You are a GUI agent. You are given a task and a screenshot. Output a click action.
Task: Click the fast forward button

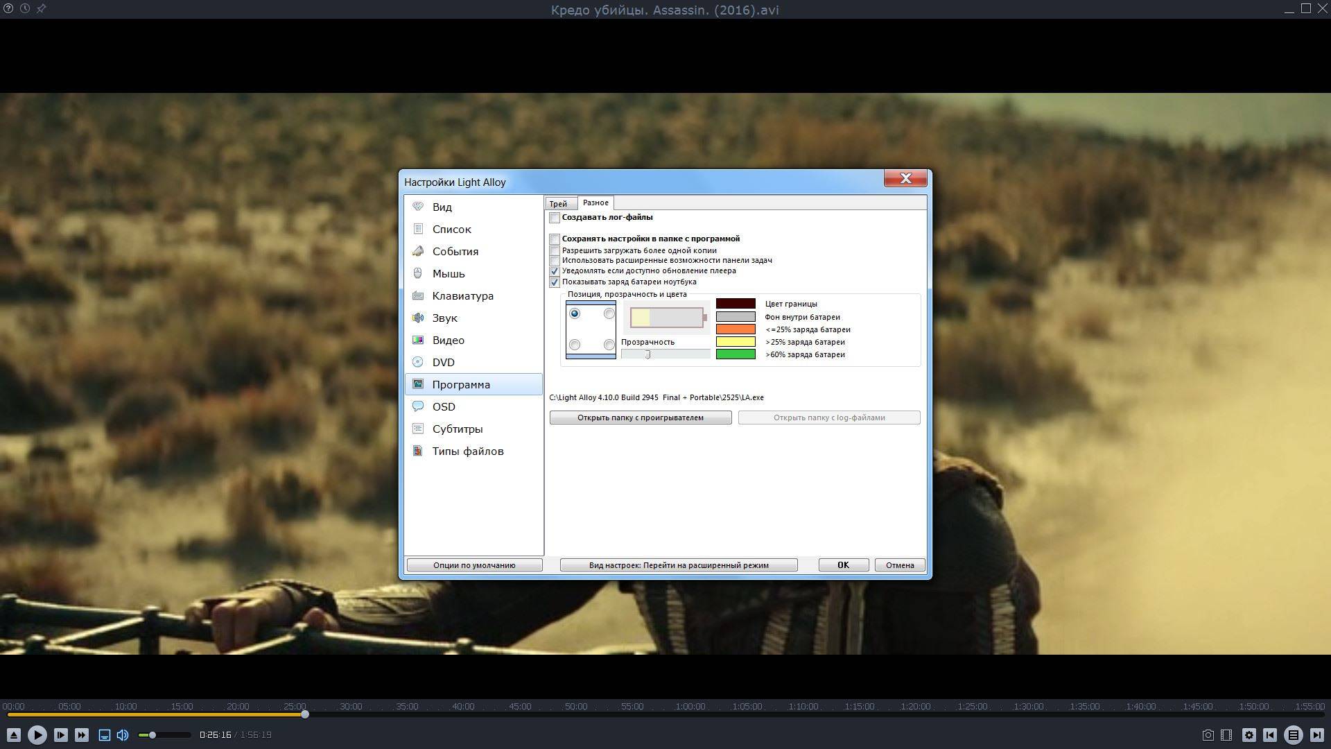(82, 735)
